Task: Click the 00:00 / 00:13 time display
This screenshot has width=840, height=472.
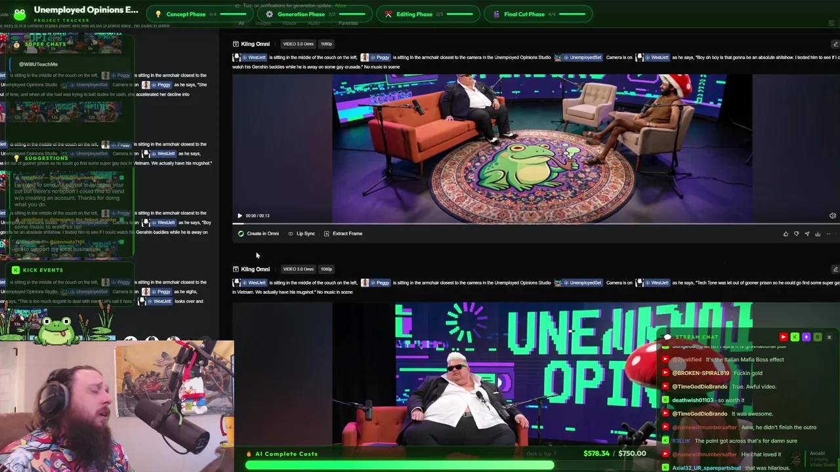Action: [x=257, y=216]
